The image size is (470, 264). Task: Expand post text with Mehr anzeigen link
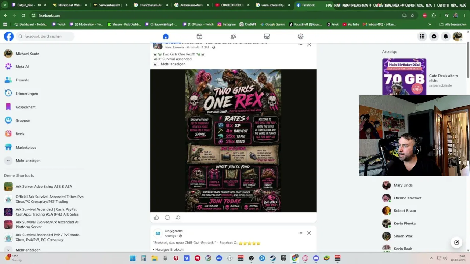[x=173, y=64]
